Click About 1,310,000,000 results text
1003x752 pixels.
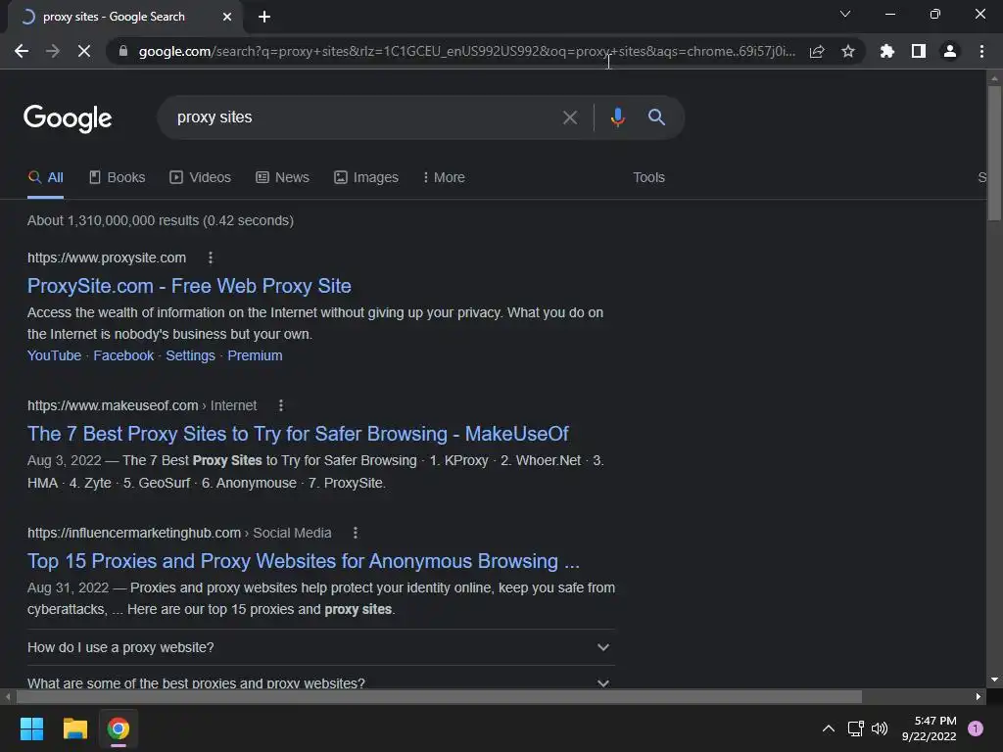pos(161,220)
